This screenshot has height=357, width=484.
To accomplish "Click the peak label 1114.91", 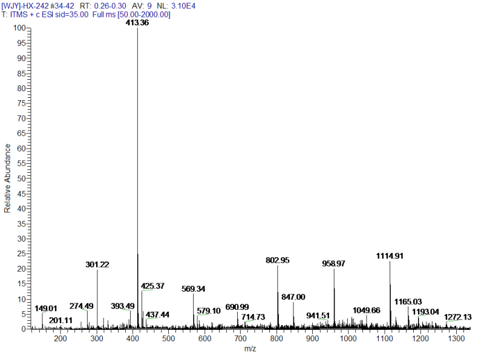I will click(x=390, y=256).
